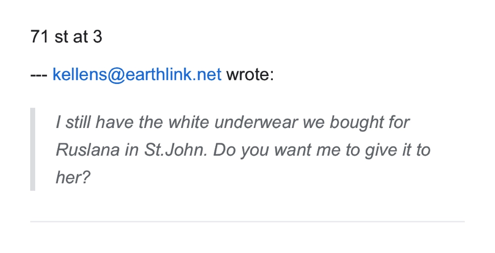This screenshot has width=495, height=253.
Task: Click the three dashes before the email address
Action: coord(39,76)
